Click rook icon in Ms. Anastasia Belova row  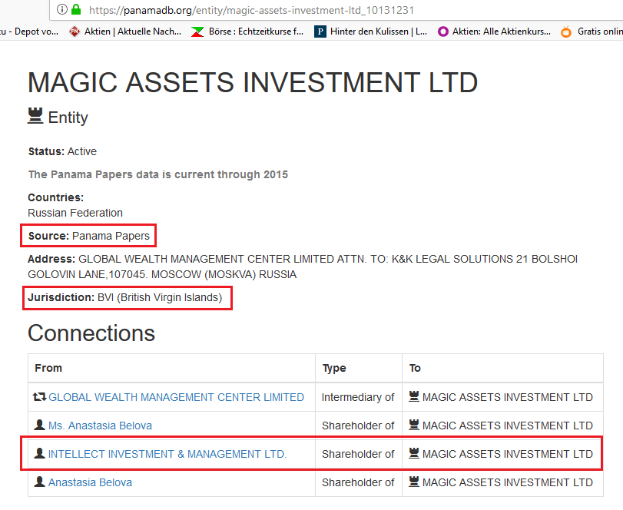click(x=414, y=425)
